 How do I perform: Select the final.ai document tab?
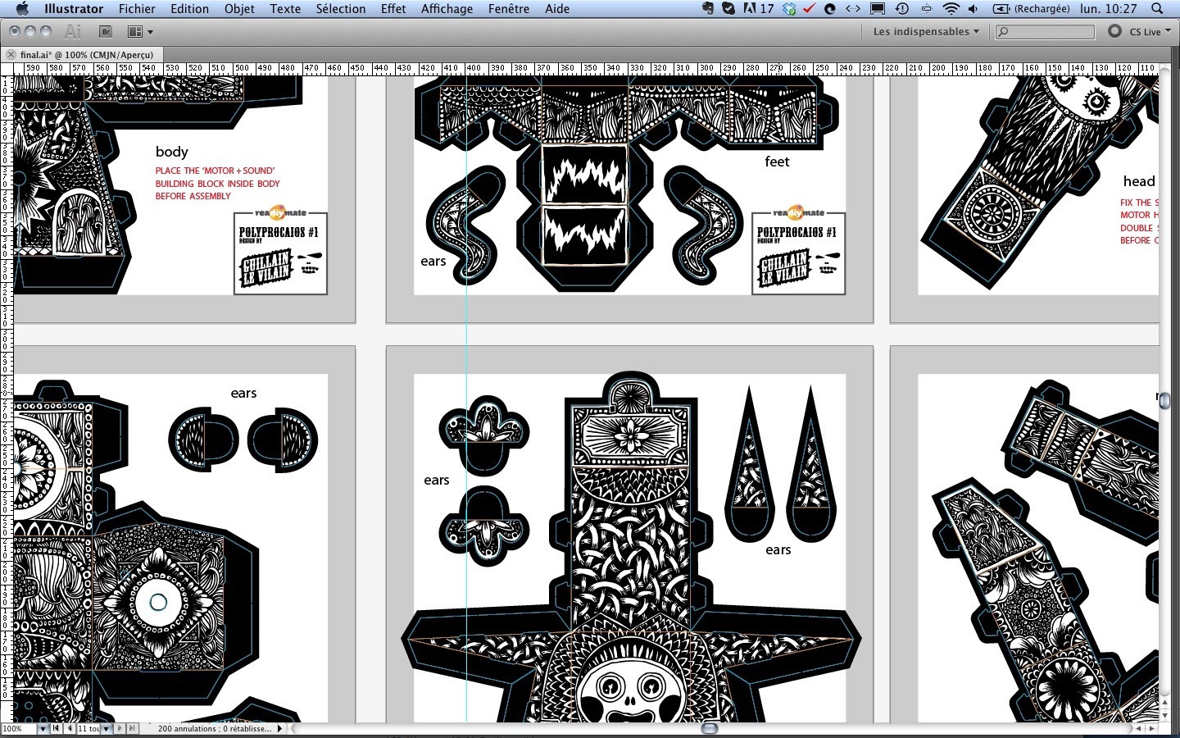click(x=87, y=55)
